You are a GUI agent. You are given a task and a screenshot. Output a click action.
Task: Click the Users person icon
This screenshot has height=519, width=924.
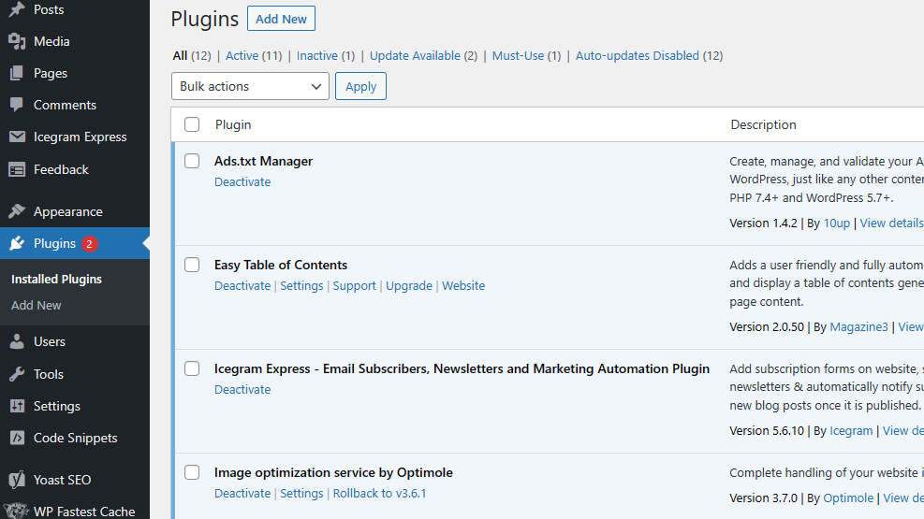[x=17, y=341]
